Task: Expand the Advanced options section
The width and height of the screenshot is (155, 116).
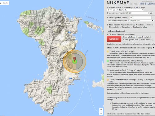Action: (x=117, y=31)
